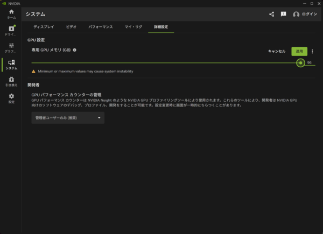Click the green 適用 button
323x234 pixels.
pyautogui.click(x=299, y=52)
